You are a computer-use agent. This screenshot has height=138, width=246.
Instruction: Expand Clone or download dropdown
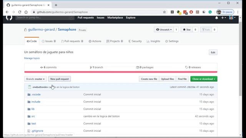coord(204,79)
